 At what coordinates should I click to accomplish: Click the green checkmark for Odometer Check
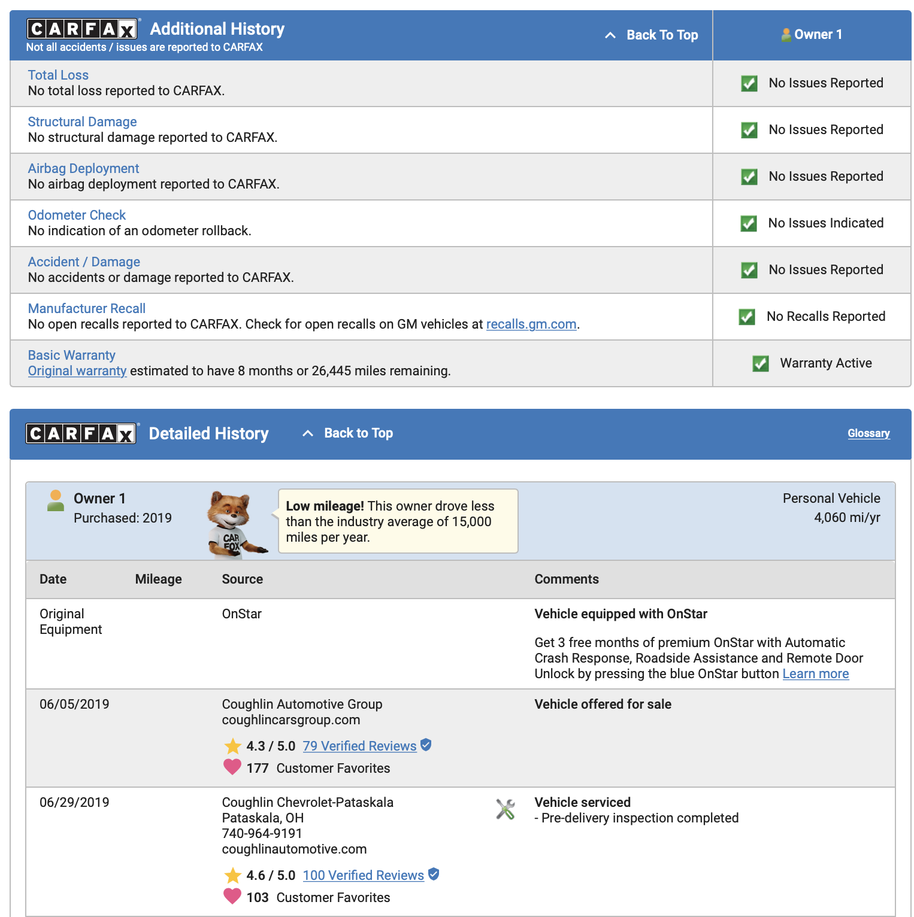tap(748, 223)
